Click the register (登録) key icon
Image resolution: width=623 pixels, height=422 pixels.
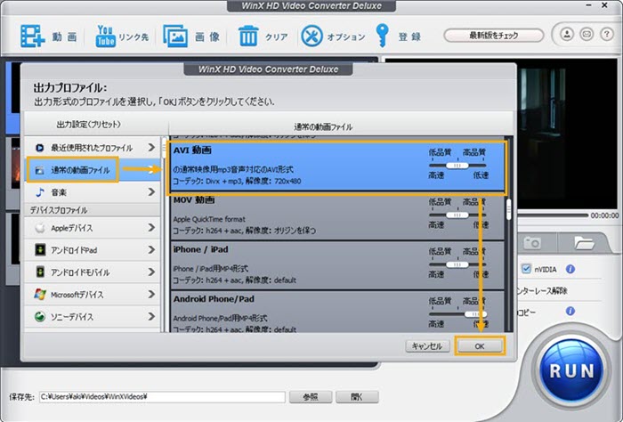[382, 36]
